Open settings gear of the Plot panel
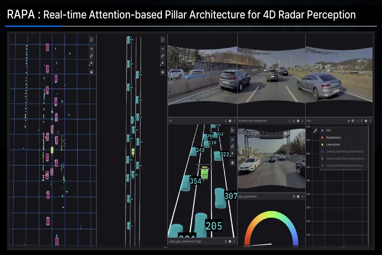Screen dimensions: 382x255 [366, 121]
